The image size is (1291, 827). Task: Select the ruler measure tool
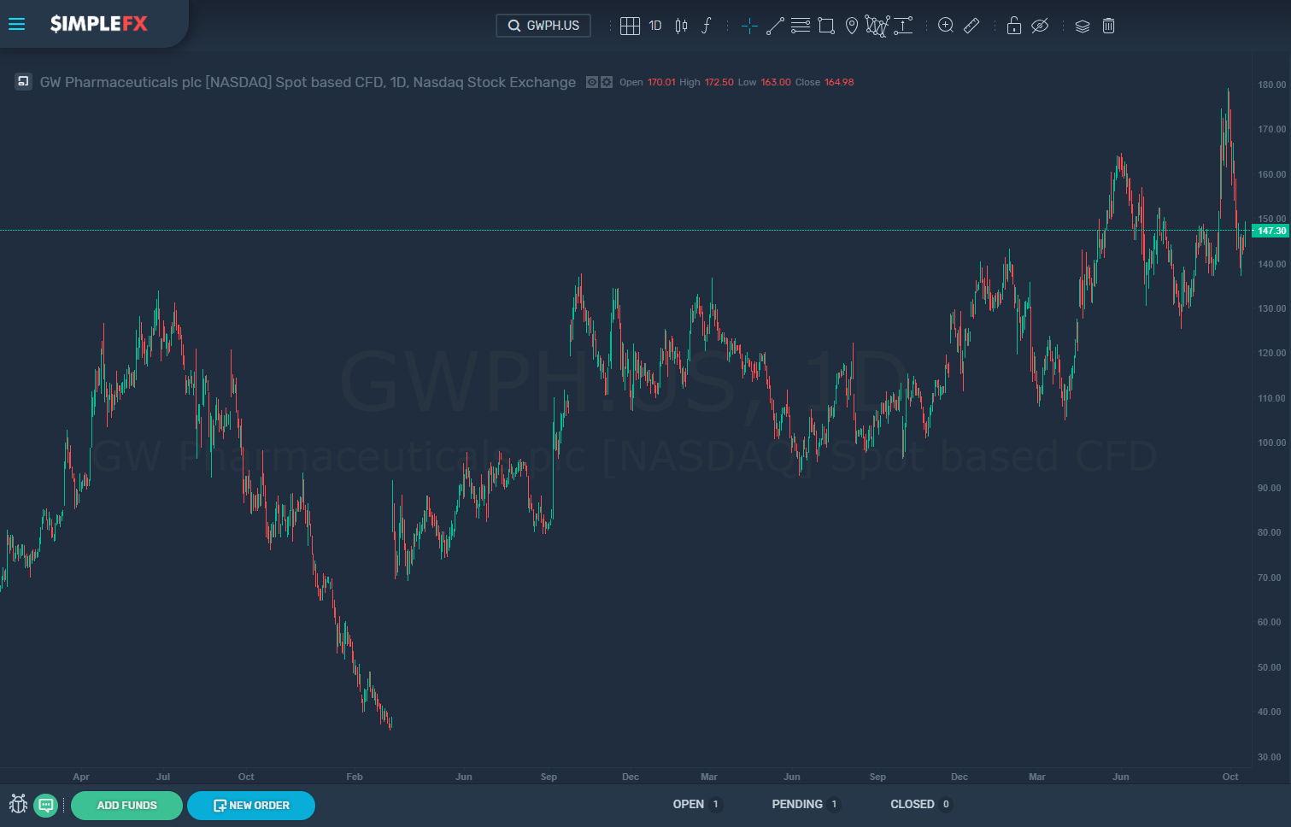pos(971,26)
